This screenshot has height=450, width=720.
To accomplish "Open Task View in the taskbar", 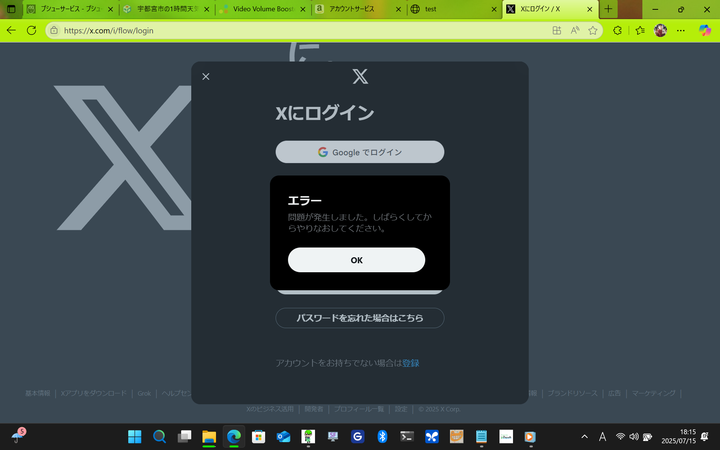I will point(184,436).
